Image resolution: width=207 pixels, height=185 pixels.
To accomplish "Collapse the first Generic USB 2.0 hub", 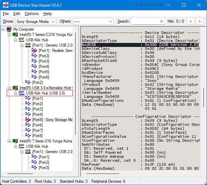I will [x=22, y=45].
